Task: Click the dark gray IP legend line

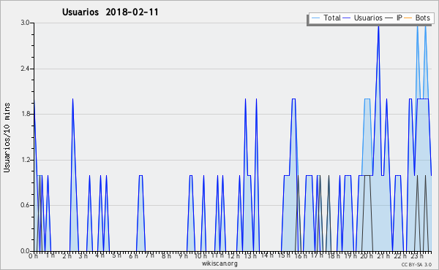Action: pos(389,18)
